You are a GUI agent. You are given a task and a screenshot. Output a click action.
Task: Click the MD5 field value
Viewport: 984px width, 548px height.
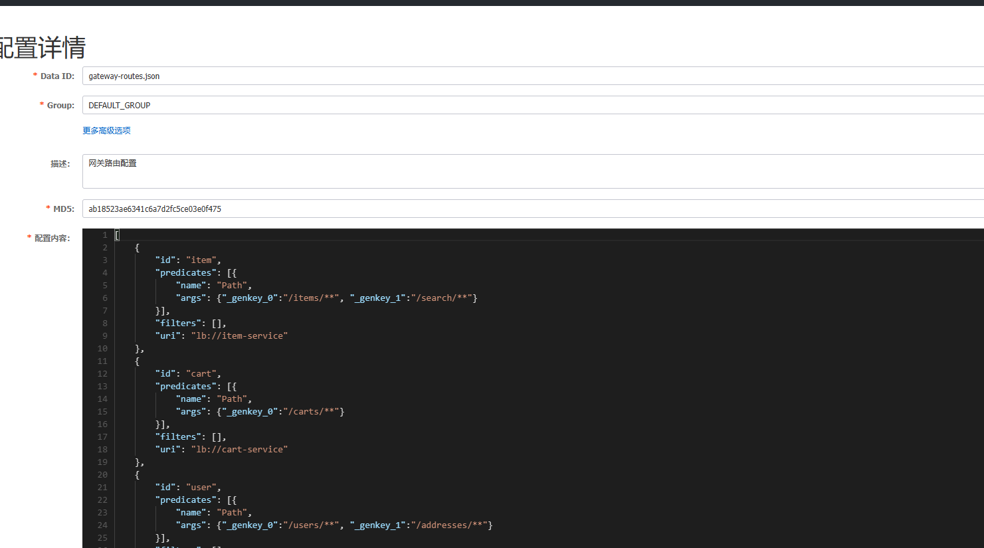[533, 209]
